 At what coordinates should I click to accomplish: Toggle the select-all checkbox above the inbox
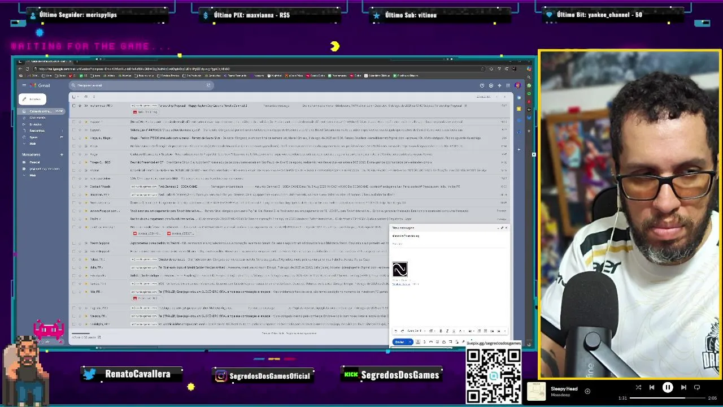pyautogui.click(x=73, y=97)
